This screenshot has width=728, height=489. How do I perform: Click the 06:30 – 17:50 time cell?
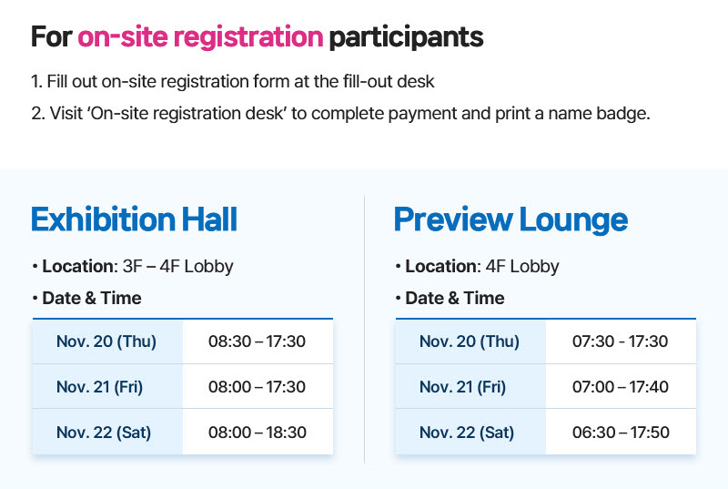[x=620, y=433]
